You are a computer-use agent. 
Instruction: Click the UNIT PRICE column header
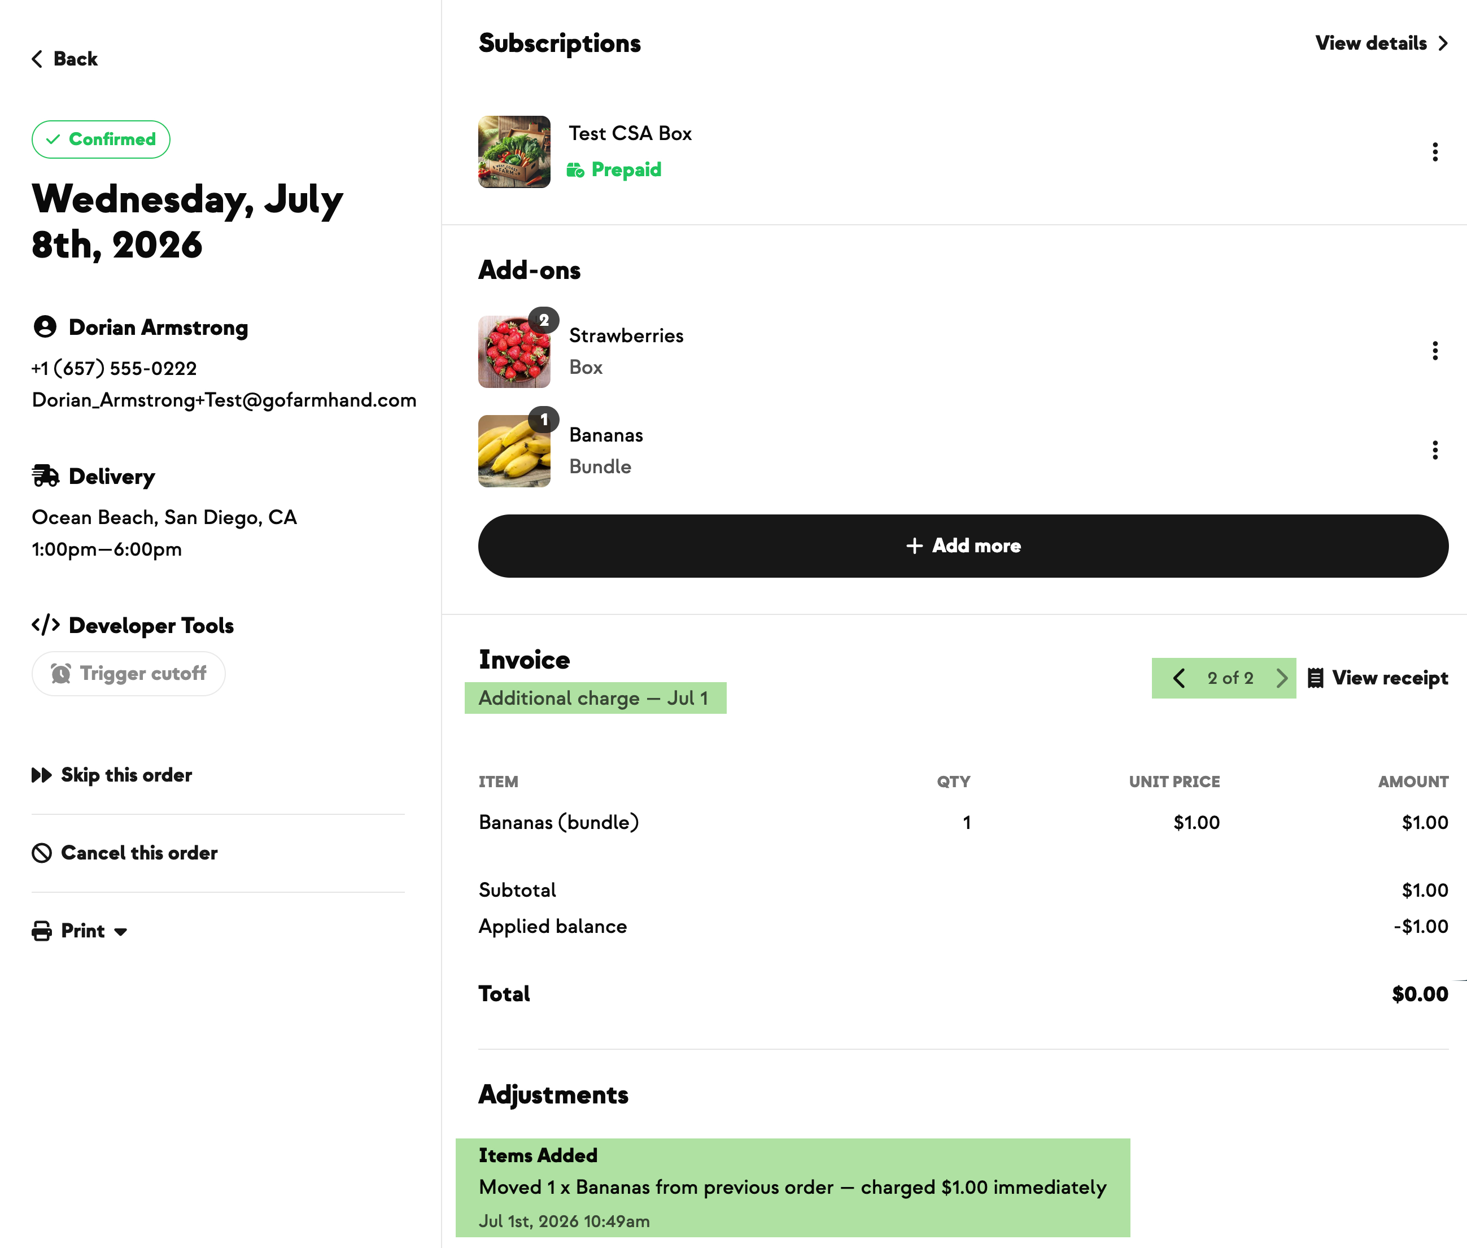[x=1174, y=782]
